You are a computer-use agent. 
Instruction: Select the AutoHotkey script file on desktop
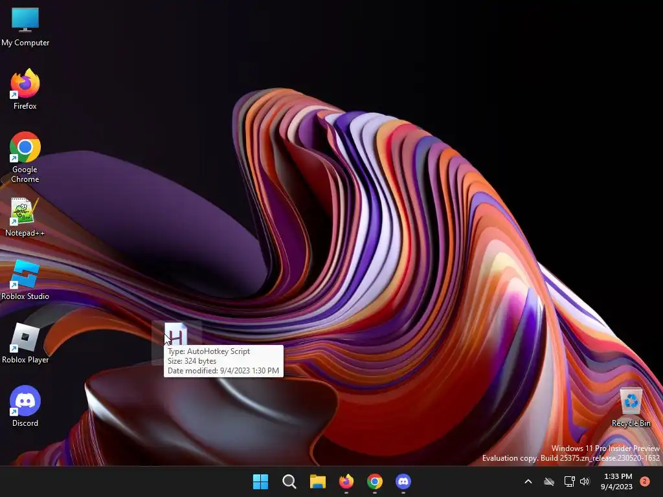[x=176, y=335]
